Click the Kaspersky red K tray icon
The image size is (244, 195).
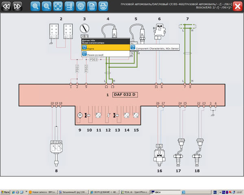[230, 192]
